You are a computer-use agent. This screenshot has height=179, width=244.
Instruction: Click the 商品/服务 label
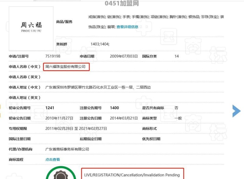point(64,22)
